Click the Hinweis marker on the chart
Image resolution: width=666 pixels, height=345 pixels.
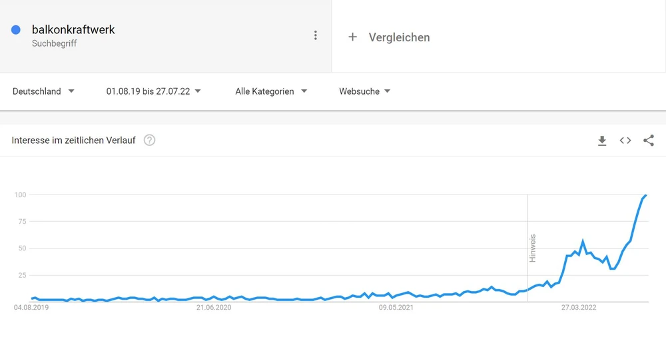(x=532, y=248)
